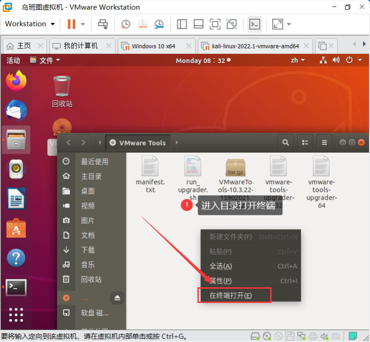Go back in the file manager
Screen dimensions: 370x342
point(69,143)
